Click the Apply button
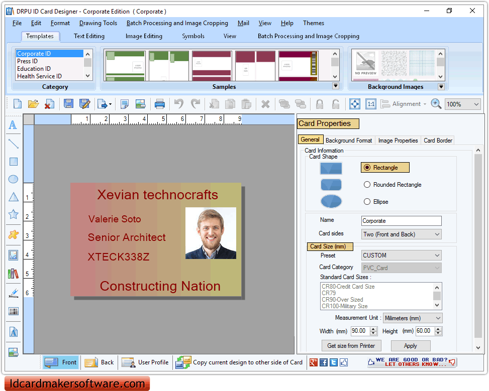Screen dimensions: 489x391 pos(411,346)
